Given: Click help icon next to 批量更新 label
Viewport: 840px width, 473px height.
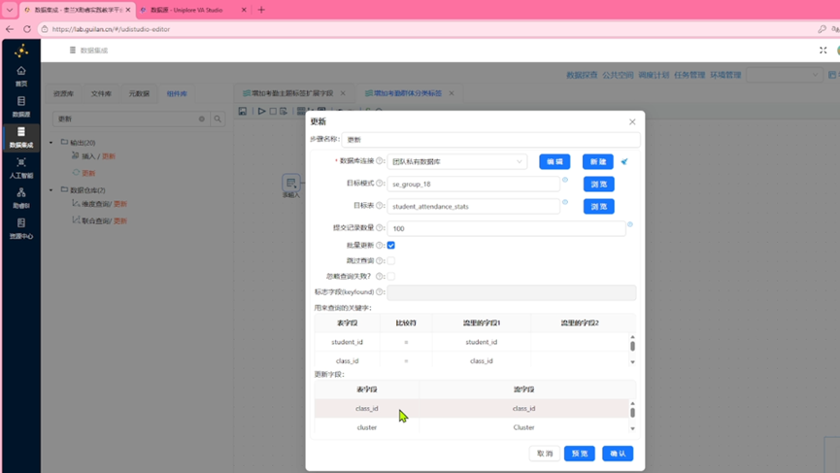Looking at the screenshot, I should (x=380, y=245).
